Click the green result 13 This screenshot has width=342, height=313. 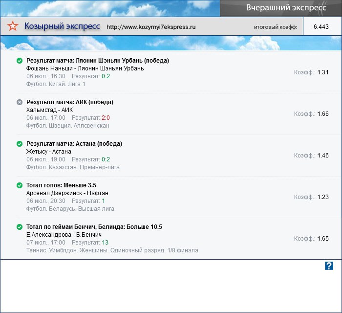(105, 243)
